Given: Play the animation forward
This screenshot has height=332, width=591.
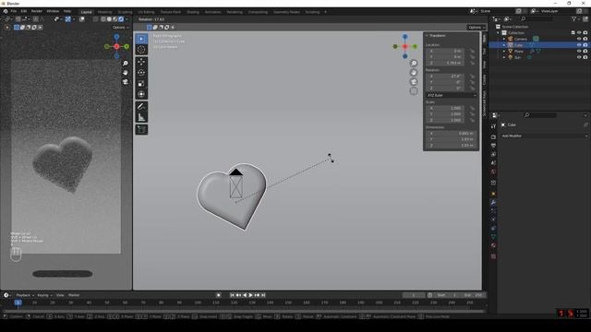Looking at the screenshot, I should (250, 295).
